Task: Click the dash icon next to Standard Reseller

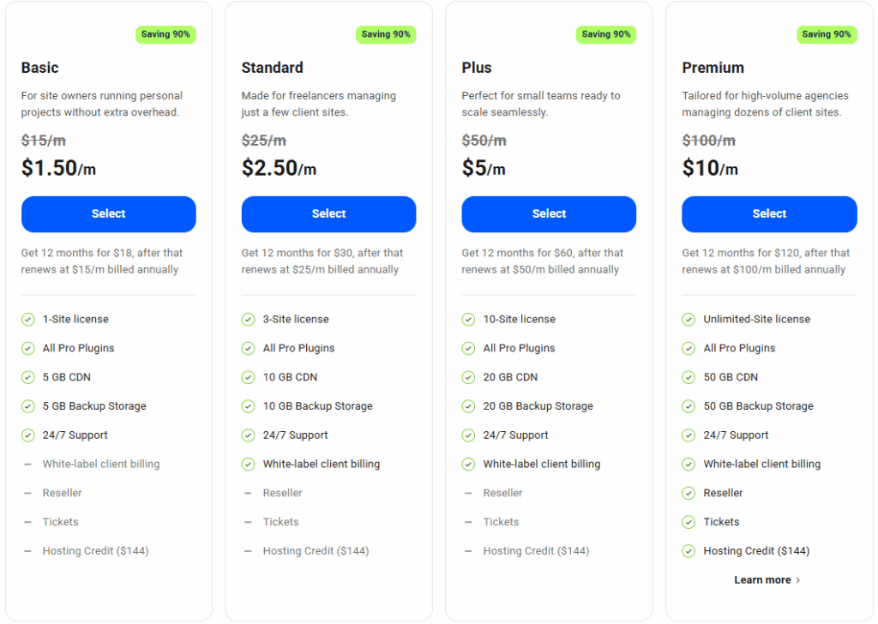Action: [248, 493]
